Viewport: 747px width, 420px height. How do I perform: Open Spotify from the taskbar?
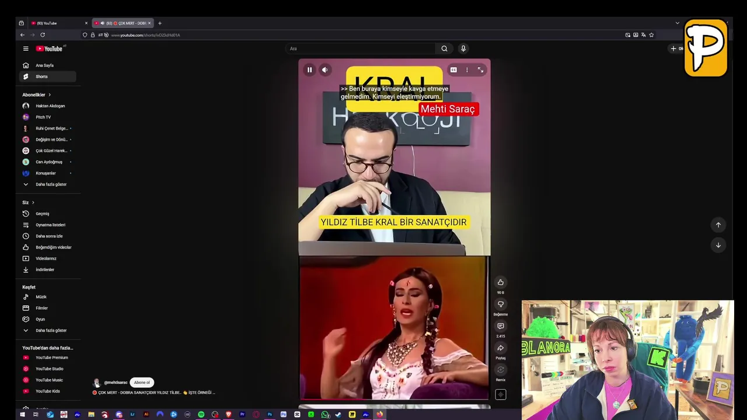201,415
